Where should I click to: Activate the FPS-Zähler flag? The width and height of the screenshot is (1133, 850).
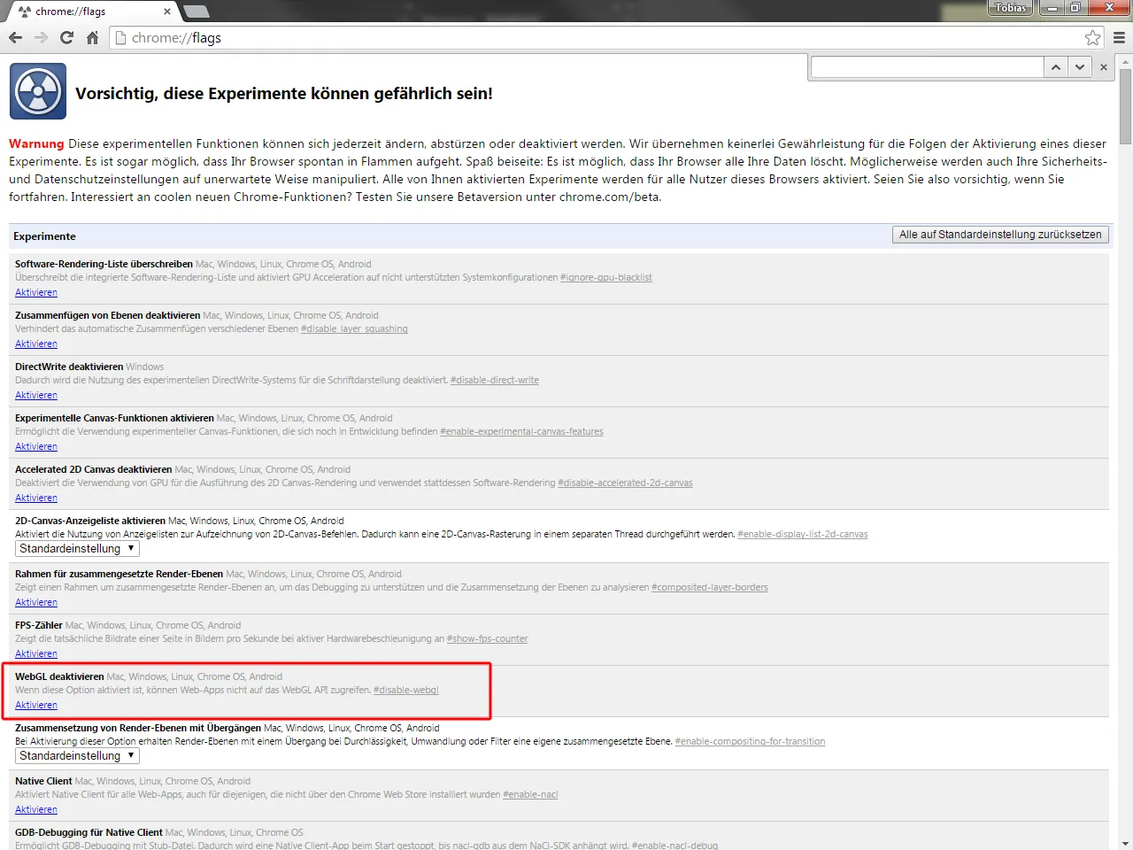[x=36, y=653]
